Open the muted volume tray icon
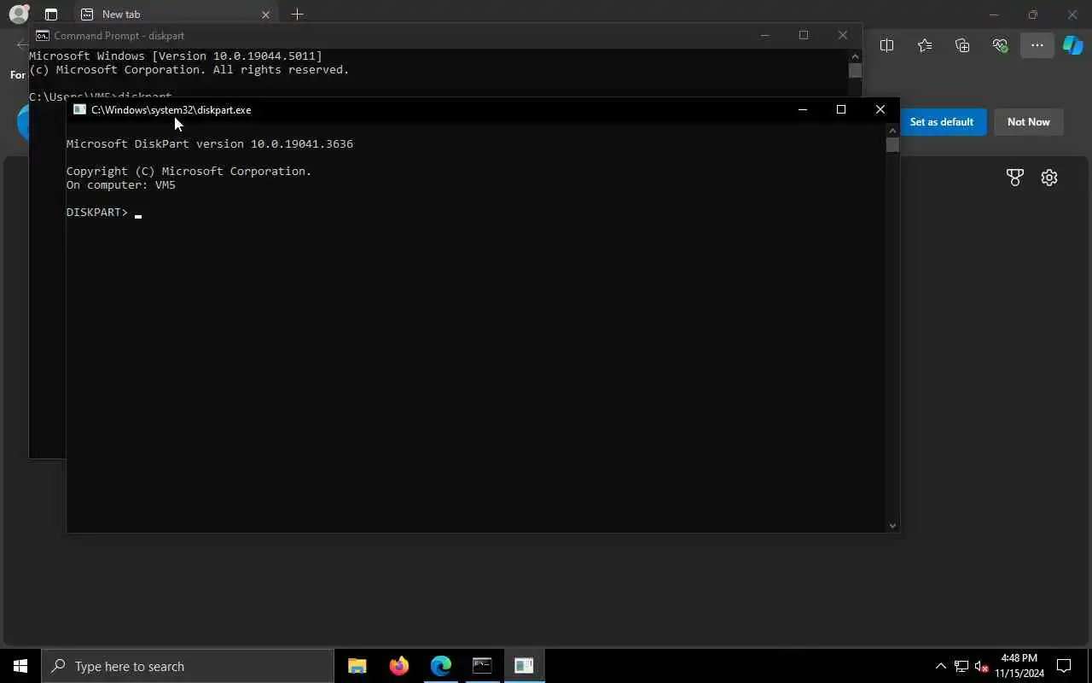Image resolution: width=1092 pixels, height=683 pixels. [x=981, y=666]
